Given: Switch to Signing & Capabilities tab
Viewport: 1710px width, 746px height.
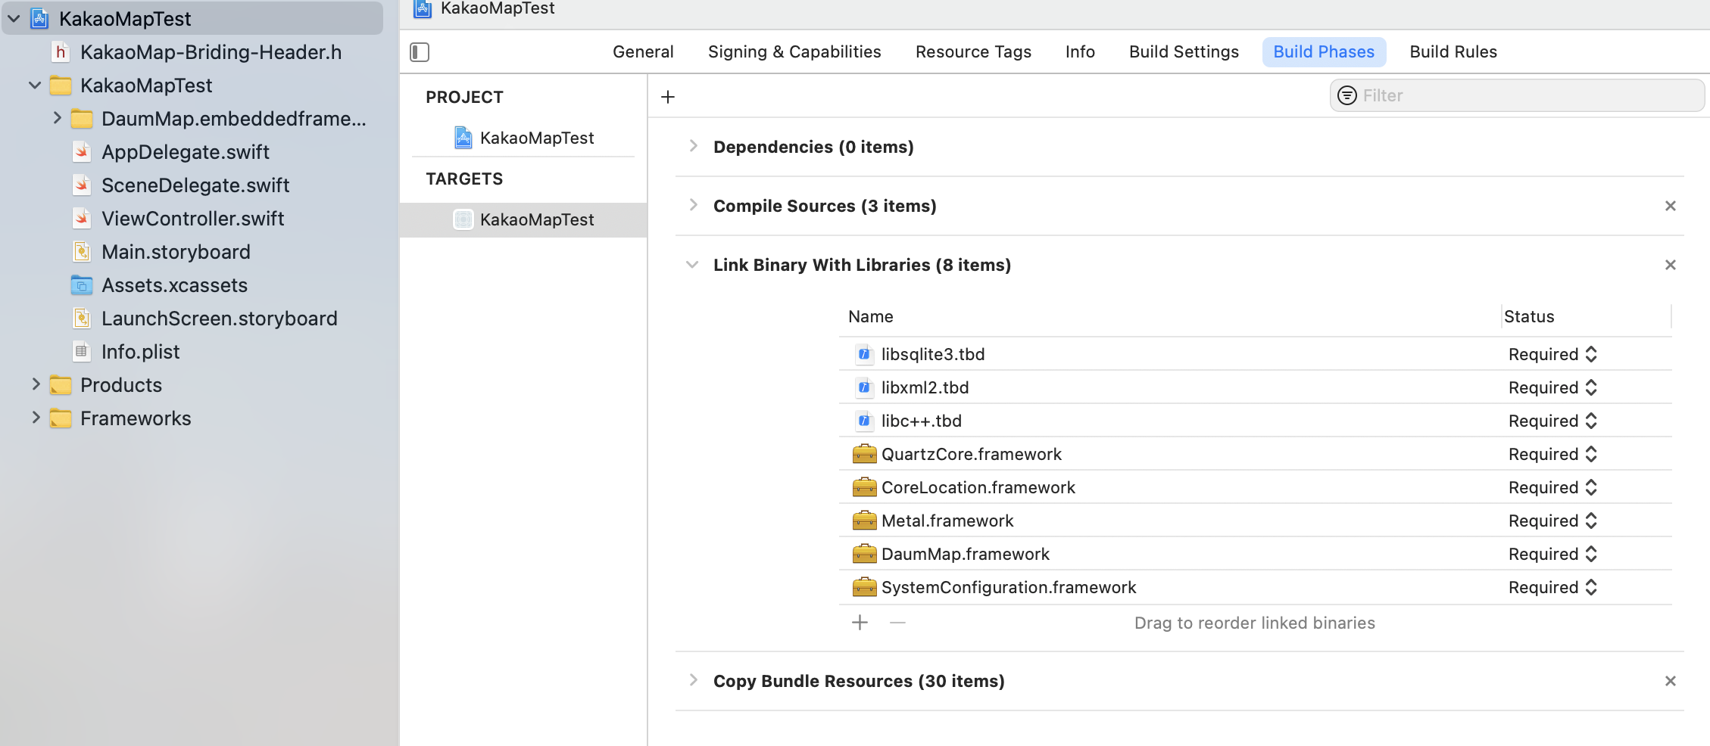Looking at the screenshot, I should click(x=794, y=52).
